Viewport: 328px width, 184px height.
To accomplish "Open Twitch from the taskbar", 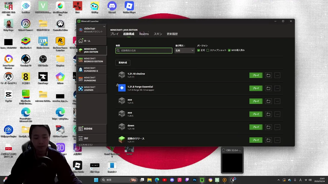I will click(x=187, y=180).
